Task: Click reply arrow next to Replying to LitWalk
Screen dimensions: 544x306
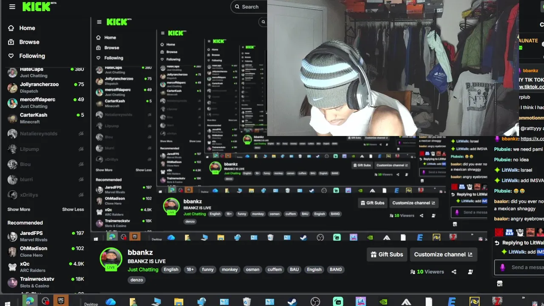Action: coord(497,243)
